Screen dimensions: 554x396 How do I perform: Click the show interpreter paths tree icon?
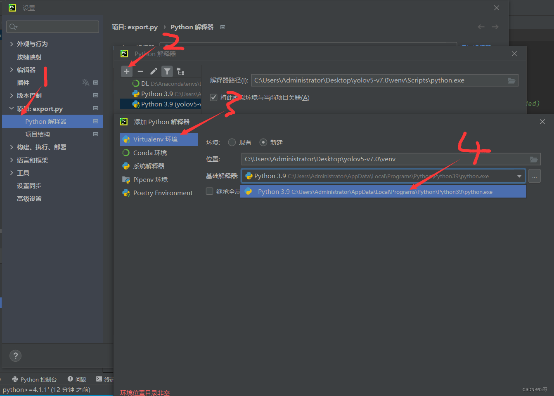[x=180, y=71]
